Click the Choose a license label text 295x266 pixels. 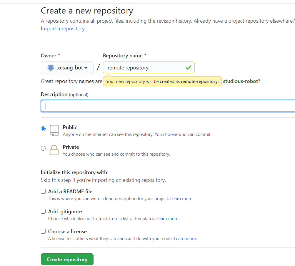point(67,231)
